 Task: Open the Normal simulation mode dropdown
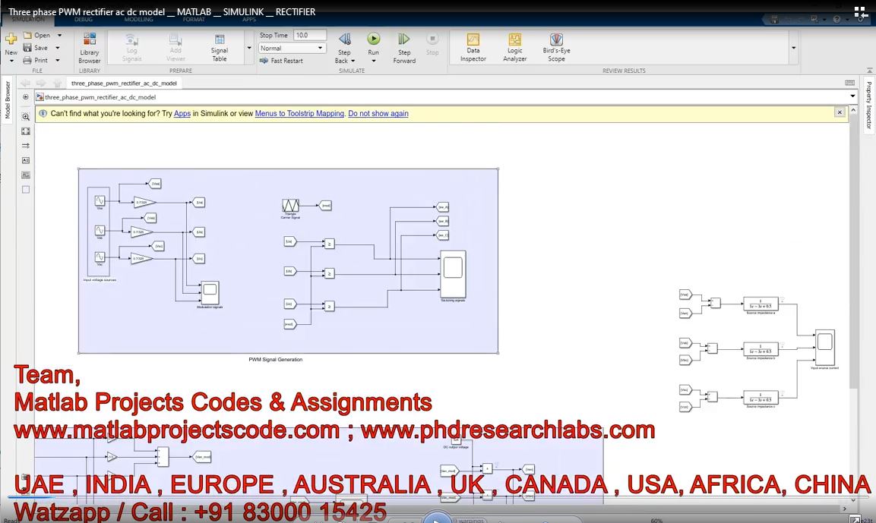tap(292, 48)
